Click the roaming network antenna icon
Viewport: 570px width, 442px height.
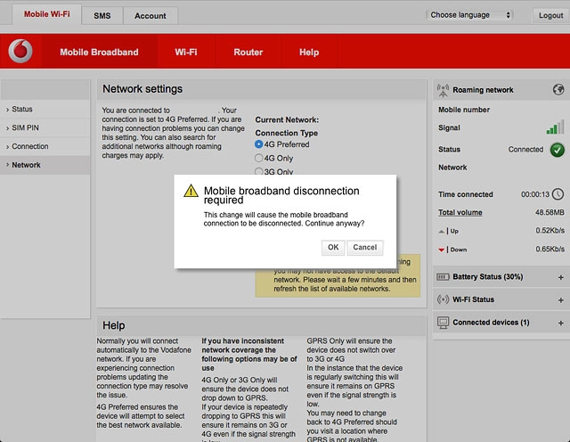coord(443,90)
